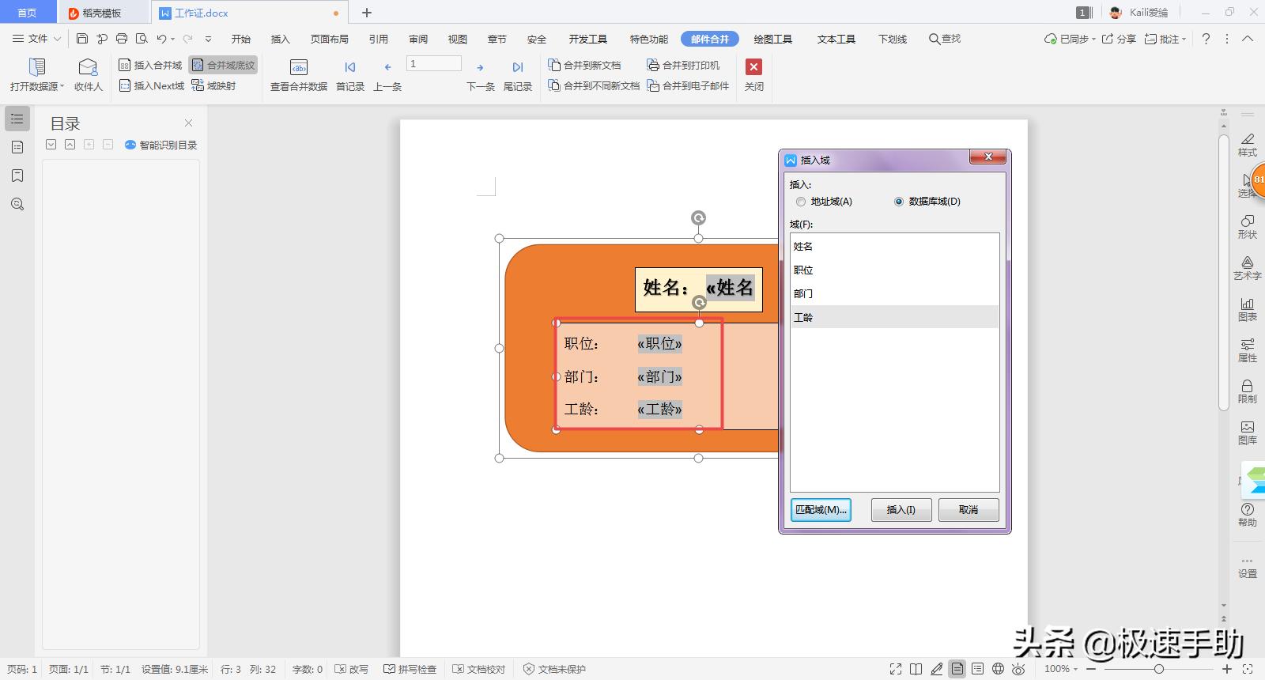Merge to different new documents (合并到不同新文档)
The image size is (1265, 680).
(595, 85)
